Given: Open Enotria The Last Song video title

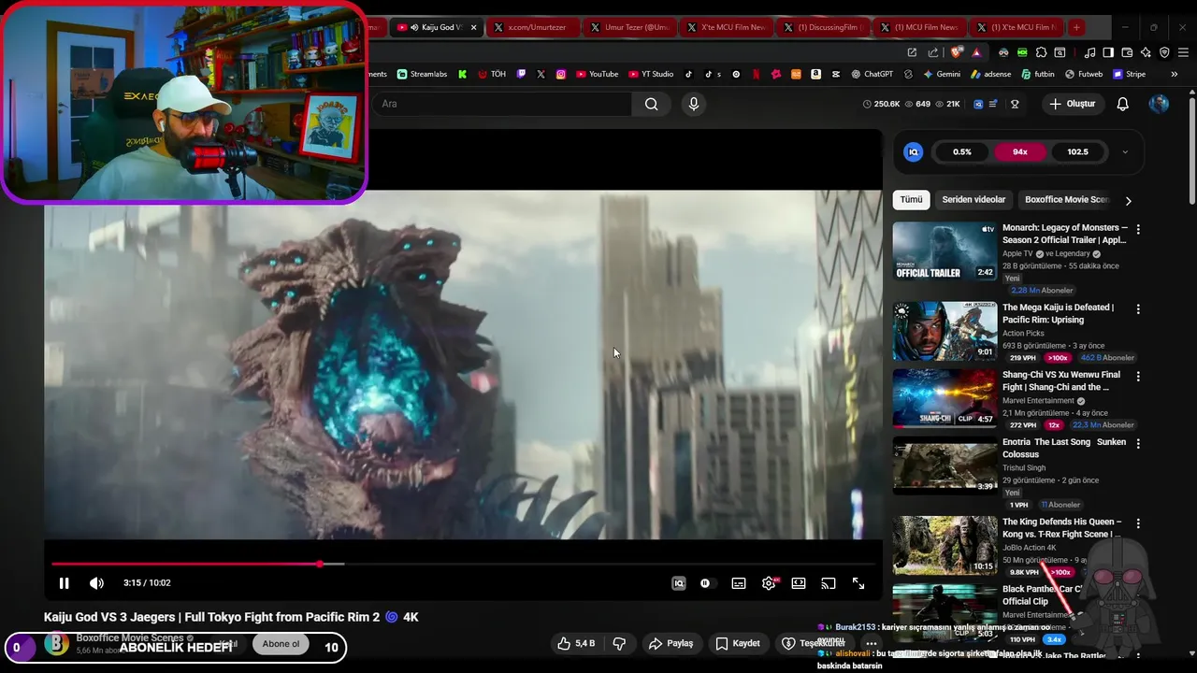Looking at the screenshot, I should (x=1064, y=448).
